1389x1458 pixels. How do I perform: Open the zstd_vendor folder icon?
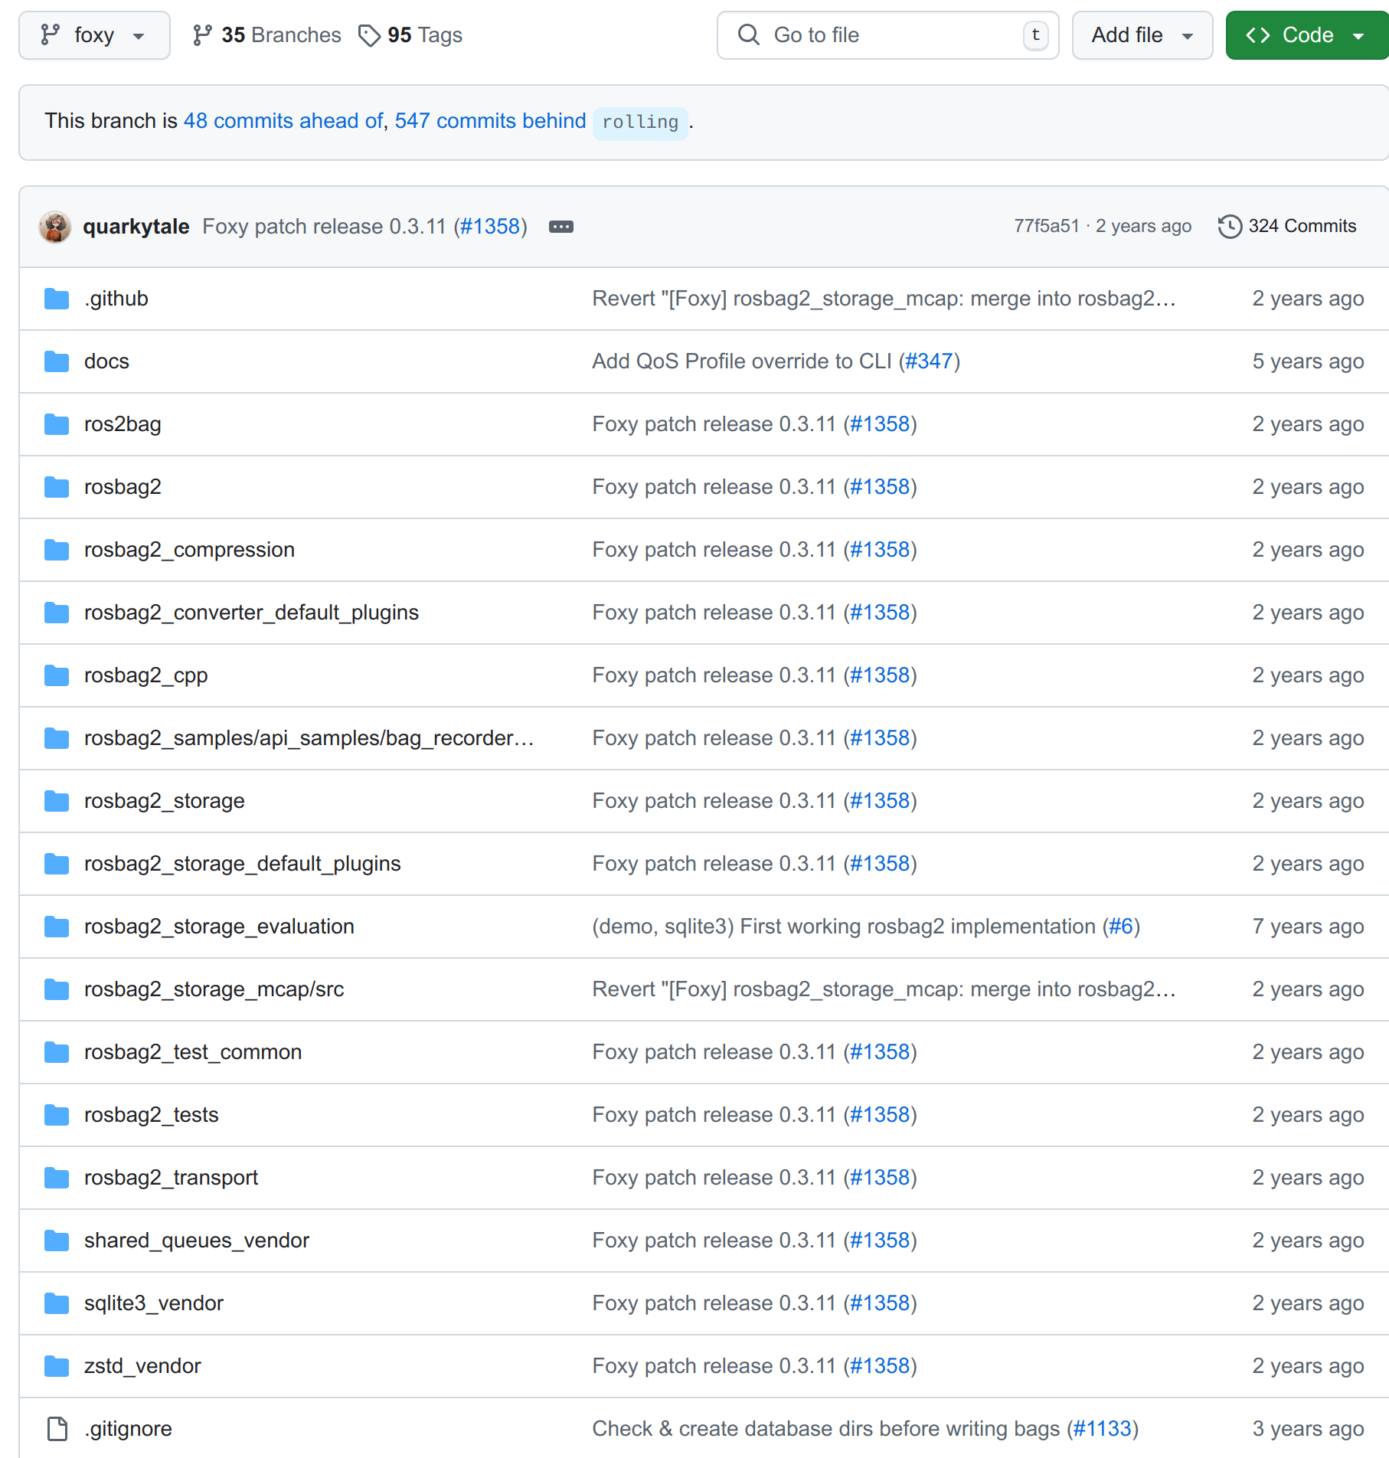click(x=57, y=1366)
